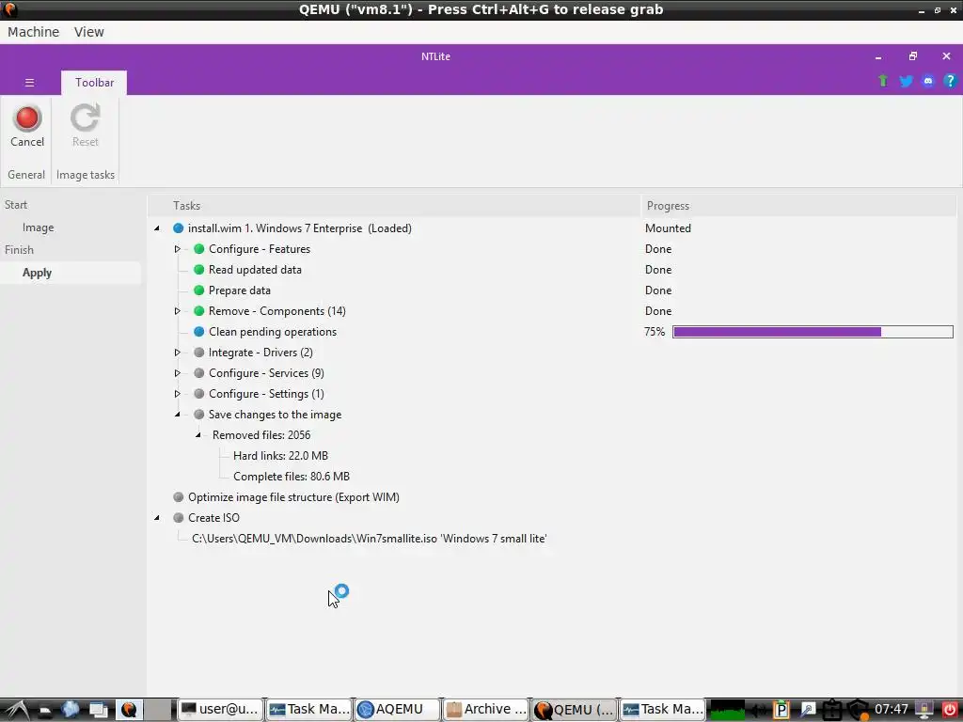The image size is (963, 722).
Task: Open the View menu
Action: [89, 32]
